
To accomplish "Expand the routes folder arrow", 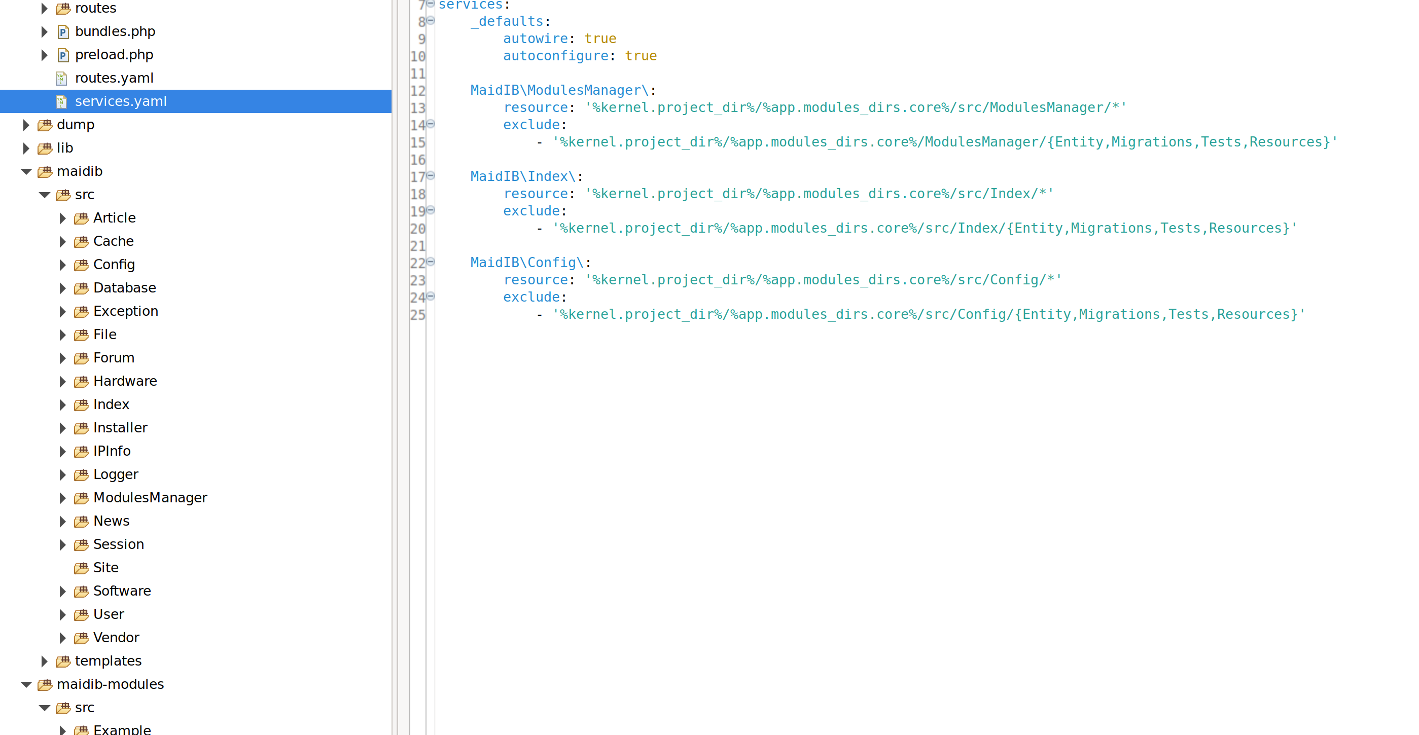I will [44, 8].
